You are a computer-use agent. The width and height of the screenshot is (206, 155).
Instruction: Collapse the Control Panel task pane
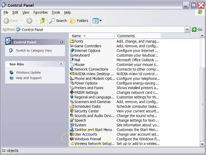61,42
